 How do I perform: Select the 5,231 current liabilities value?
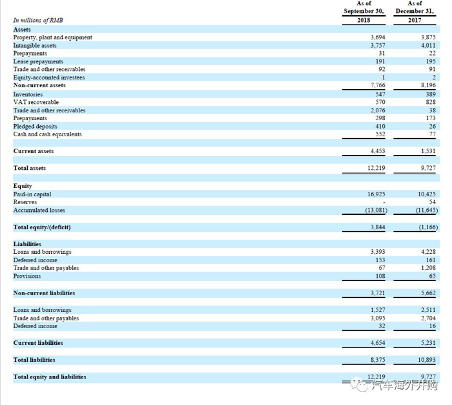428,343
